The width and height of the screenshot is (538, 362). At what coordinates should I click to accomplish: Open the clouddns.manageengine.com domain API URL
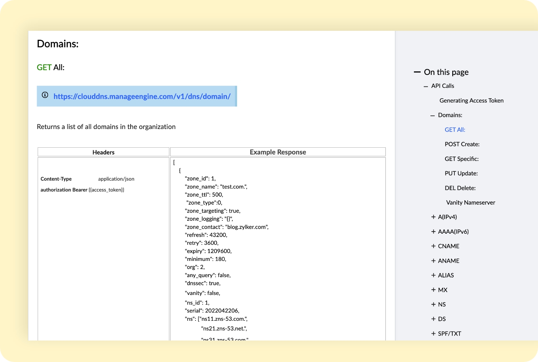click(142, 96)
